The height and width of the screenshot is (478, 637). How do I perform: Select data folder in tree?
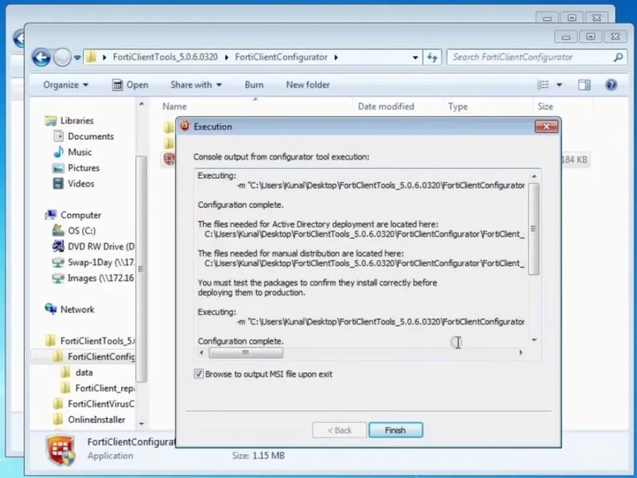pos(84,373)
